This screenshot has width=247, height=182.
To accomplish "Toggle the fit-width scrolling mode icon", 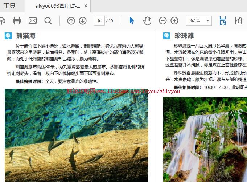I will 222,21.
